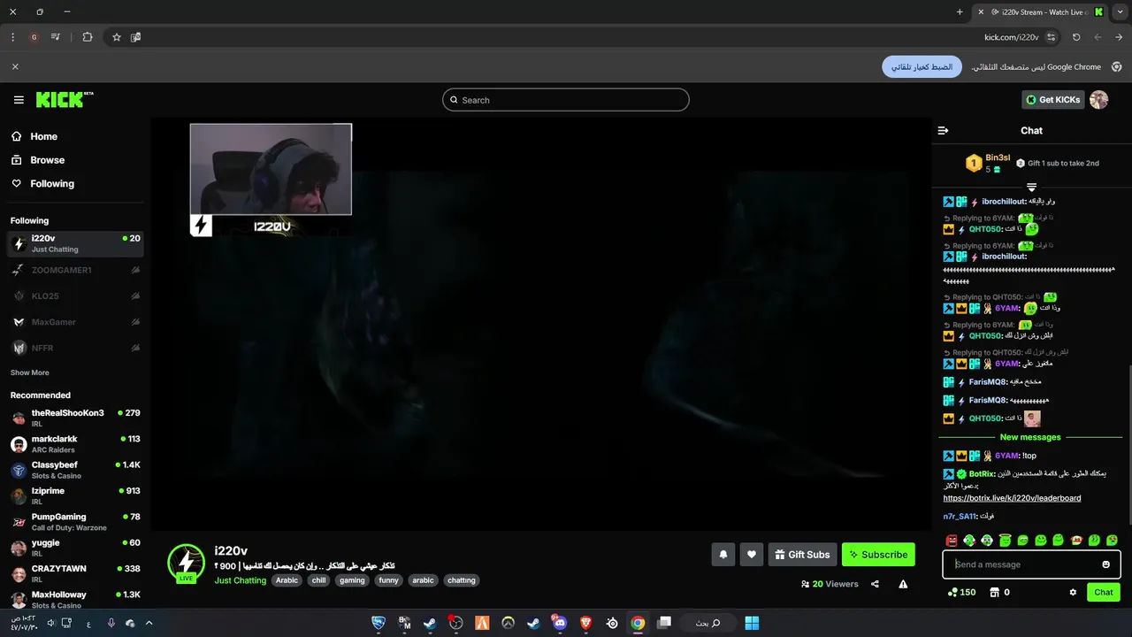Click the chill tag
The image size is (1132, 637).
point(318,580)
